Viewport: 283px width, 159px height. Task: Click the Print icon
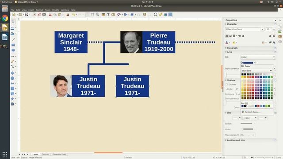[x=44, y=15]
